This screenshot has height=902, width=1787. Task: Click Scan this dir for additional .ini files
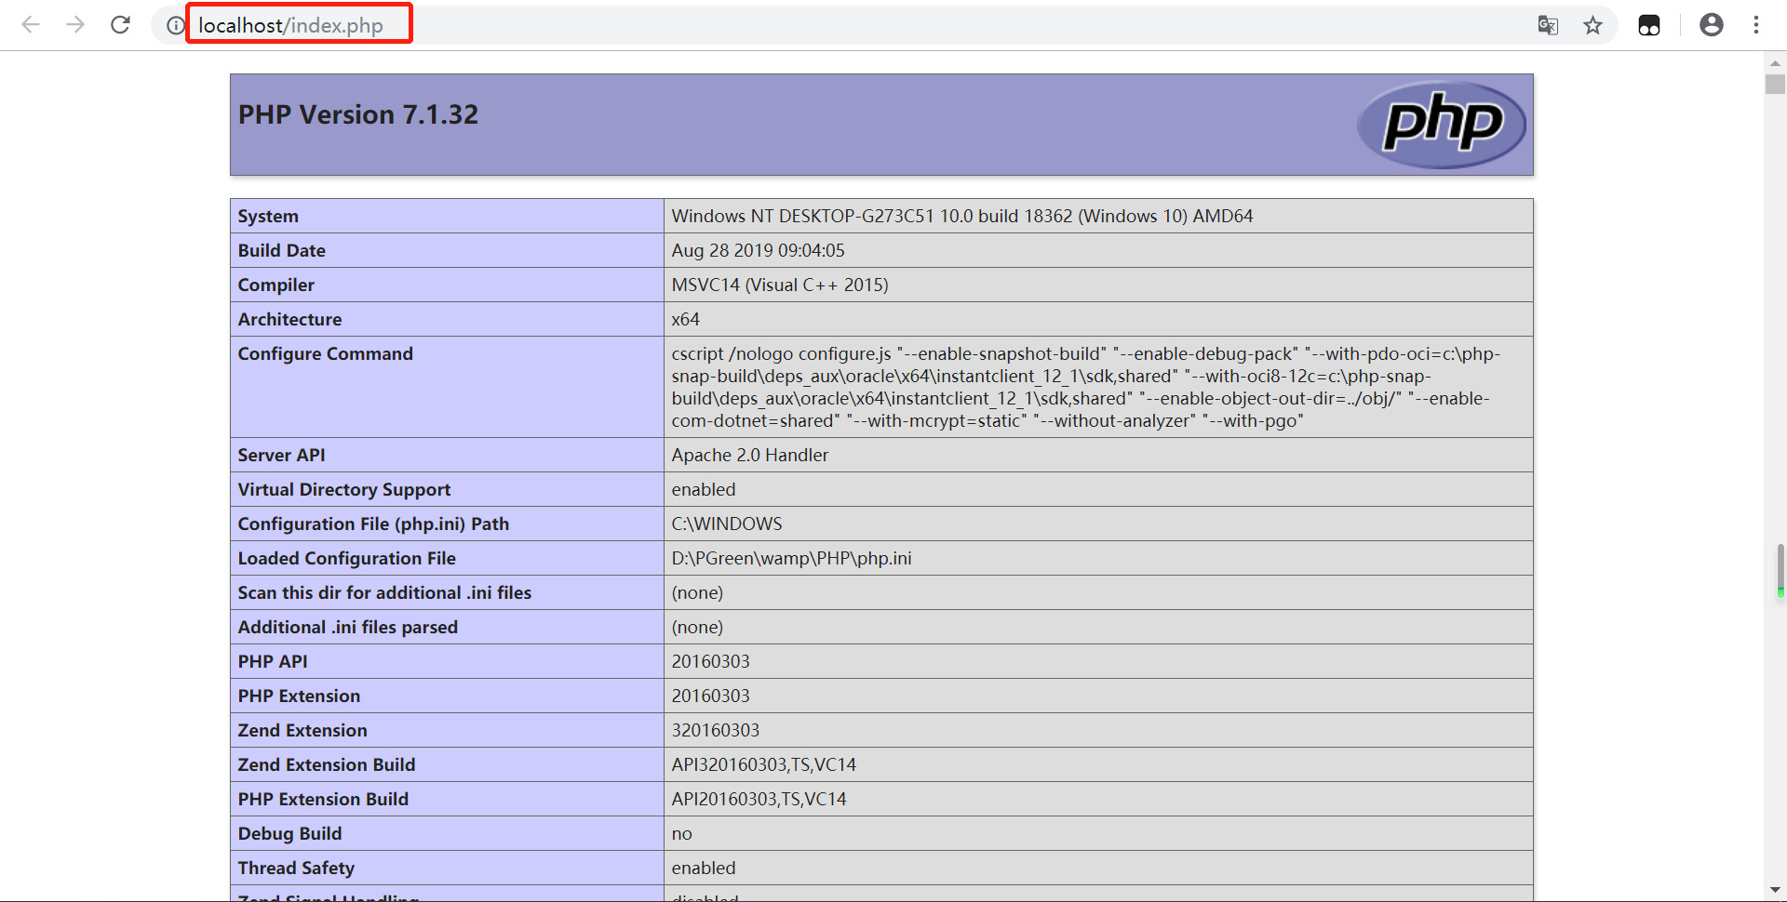(384, 592)
